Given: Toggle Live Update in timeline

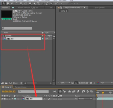Looking at the screenshot, I should pos(60,91).
